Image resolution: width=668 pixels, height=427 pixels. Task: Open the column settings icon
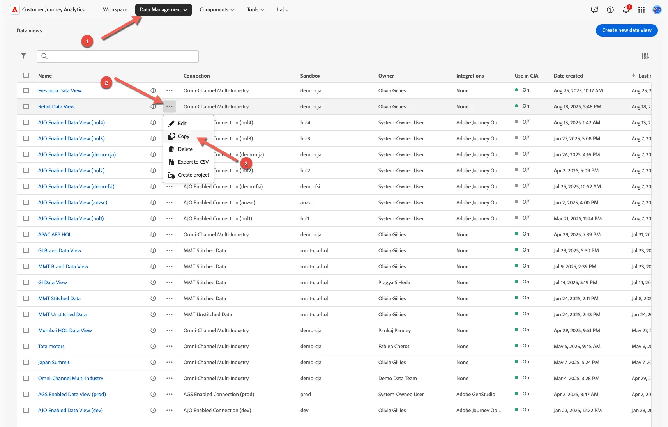[x=645, y=56]
